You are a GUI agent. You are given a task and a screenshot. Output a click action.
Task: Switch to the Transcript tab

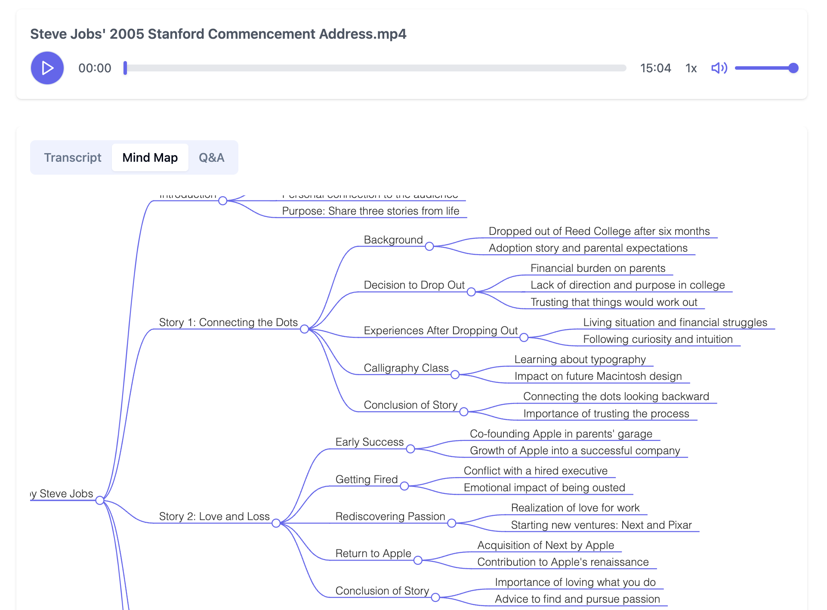73,157
